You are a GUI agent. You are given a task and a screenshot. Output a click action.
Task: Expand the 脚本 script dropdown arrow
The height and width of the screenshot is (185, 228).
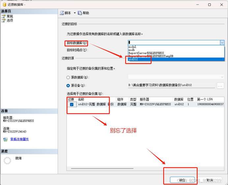coord(74,13)
